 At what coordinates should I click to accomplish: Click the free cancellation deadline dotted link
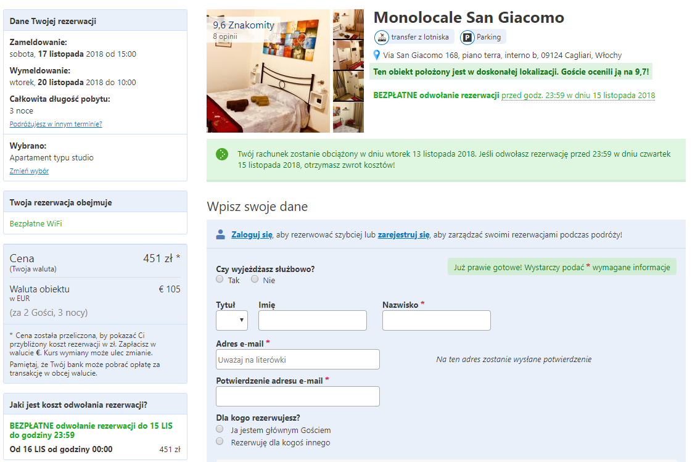tap(578, 96)
